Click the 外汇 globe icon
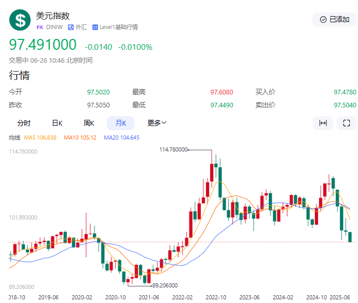The image size is (358, 303). click(71, 27)
